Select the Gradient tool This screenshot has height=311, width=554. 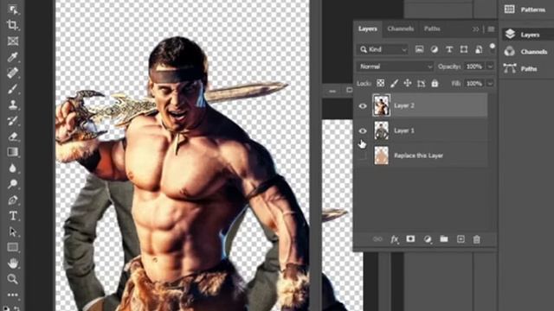[13, 152]
